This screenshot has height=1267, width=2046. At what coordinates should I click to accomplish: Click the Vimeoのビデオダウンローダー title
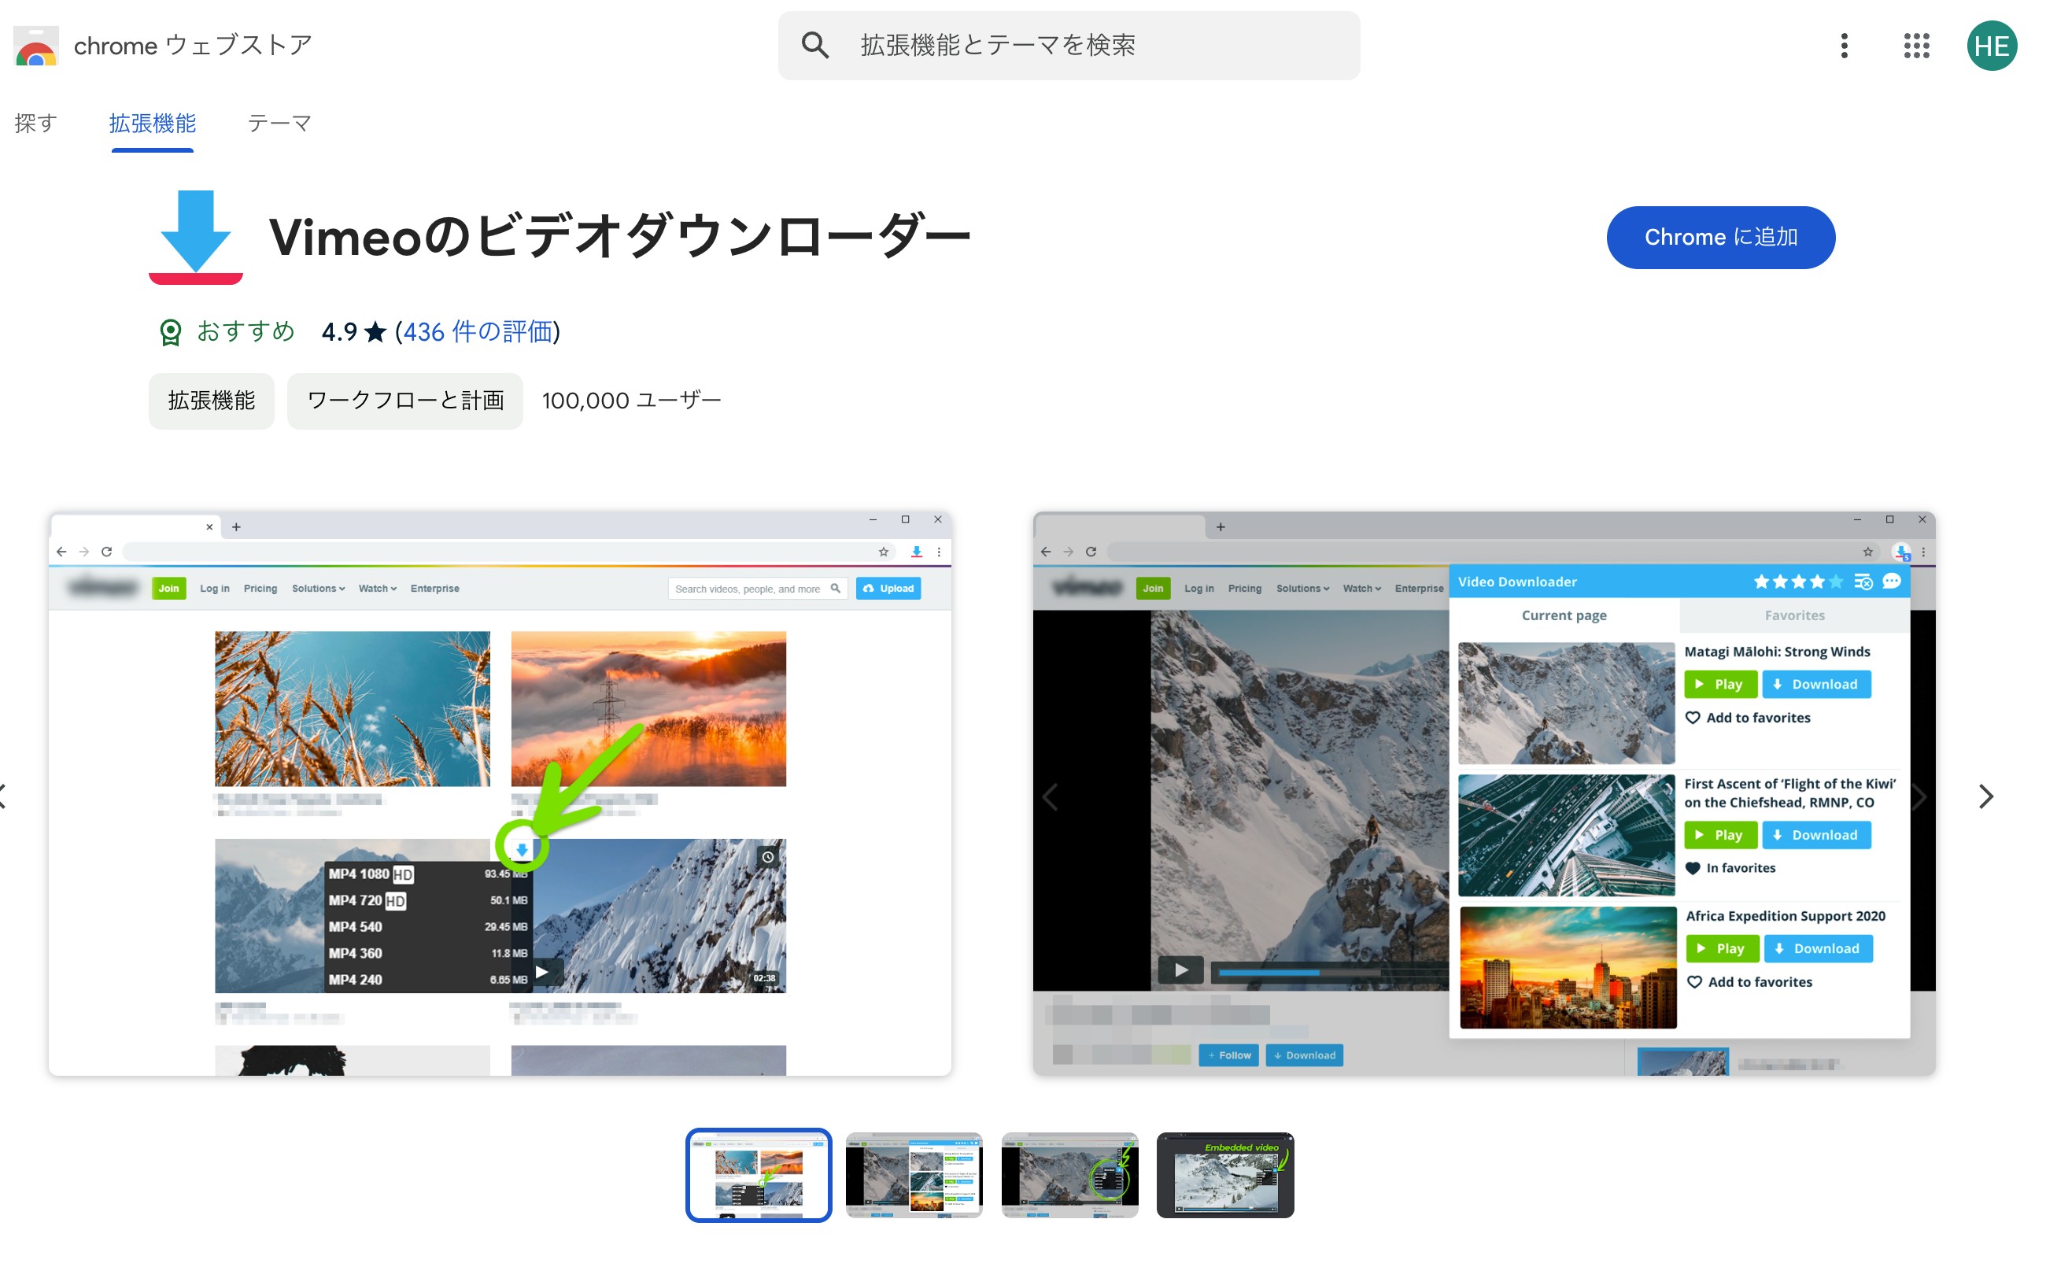(619, 237)
